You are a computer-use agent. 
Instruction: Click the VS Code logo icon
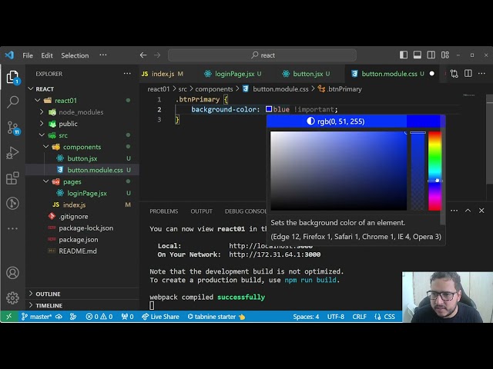pos(9,55)
